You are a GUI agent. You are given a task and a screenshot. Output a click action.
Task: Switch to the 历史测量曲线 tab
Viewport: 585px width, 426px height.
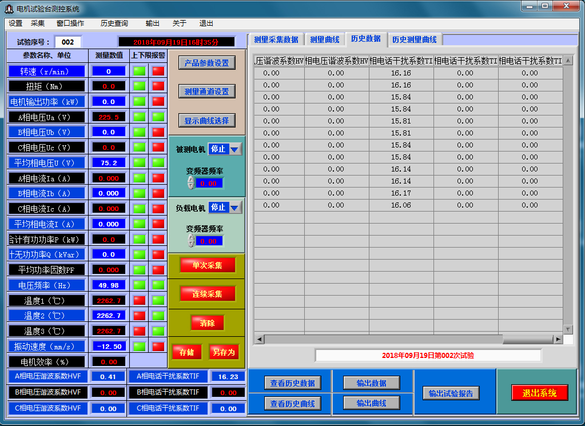414,39
